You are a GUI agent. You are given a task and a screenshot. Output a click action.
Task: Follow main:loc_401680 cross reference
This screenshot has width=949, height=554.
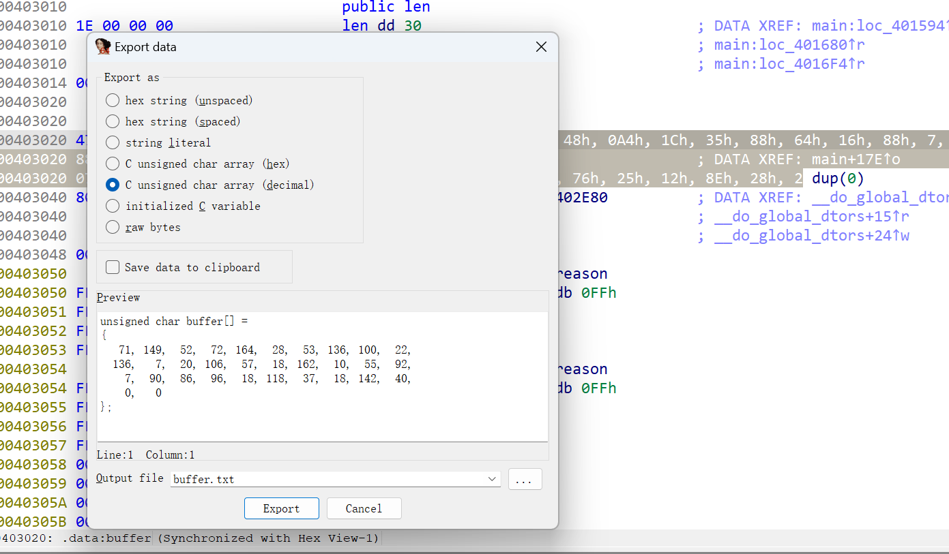click(789, 45)
